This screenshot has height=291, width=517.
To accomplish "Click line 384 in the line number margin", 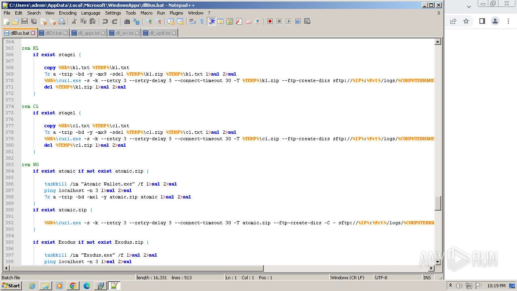I will pos(10,171).
